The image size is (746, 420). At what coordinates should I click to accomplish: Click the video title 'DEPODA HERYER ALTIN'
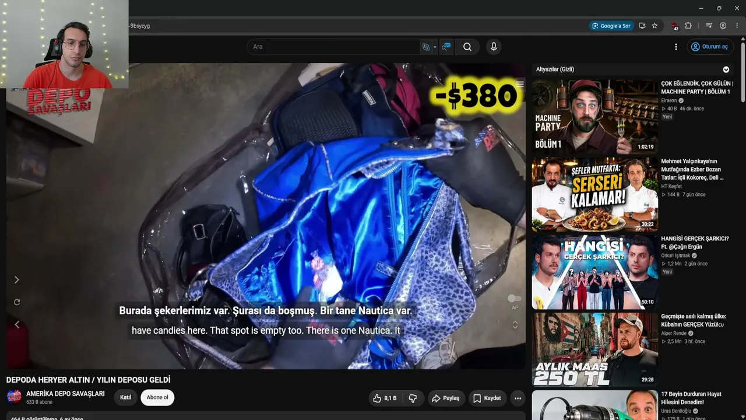point(88,380)
